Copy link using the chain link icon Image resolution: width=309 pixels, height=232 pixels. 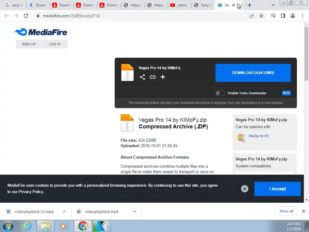point(152,77)
